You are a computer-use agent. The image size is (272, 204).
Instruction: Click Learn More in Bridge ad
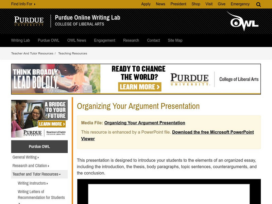coord(52,124)
